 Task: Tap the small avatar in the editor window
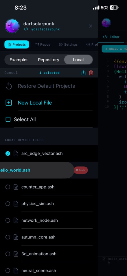[x=106, y=23]
